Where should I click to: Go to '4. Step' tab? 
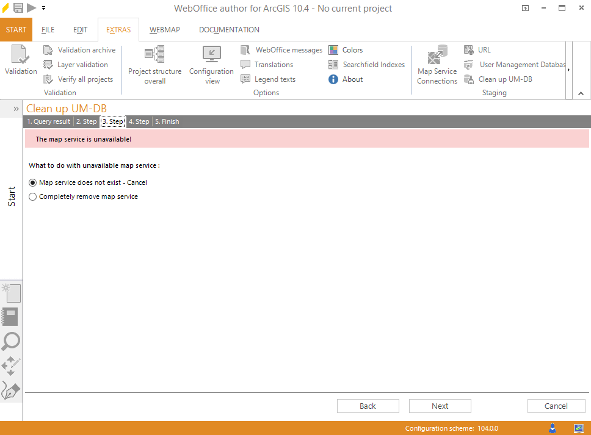click(x=139, y=121)
